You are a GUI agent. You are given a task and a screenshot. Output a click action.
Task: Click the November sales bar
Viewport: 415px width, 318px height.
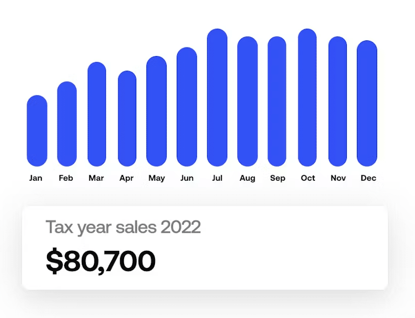pyautogui.click(x=338, y=101)
